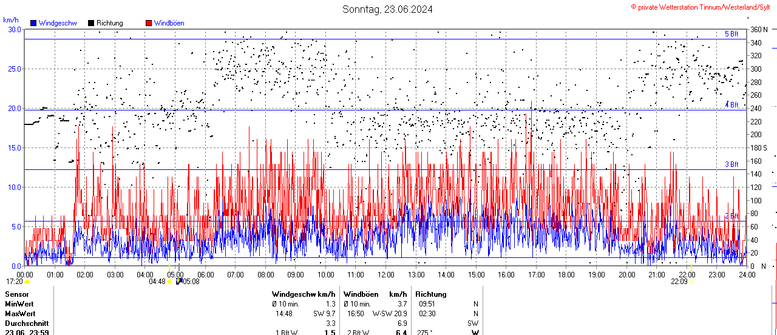
Task: Click the 24:00 time axis label
Action: click(x=747, y=275)
